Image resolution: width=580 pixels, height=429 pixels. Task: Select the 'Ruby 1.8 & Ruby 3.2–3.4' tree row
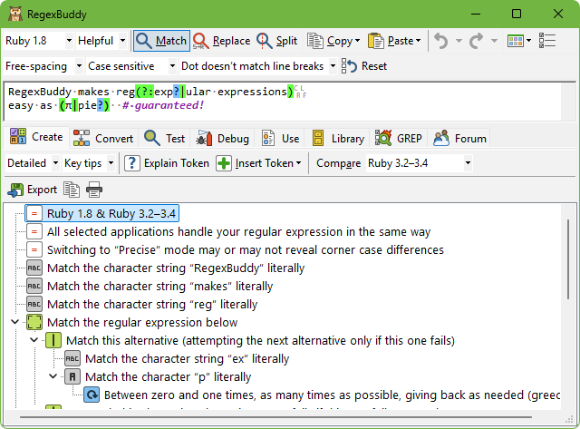pyautogui.click(x=102, y=213)
